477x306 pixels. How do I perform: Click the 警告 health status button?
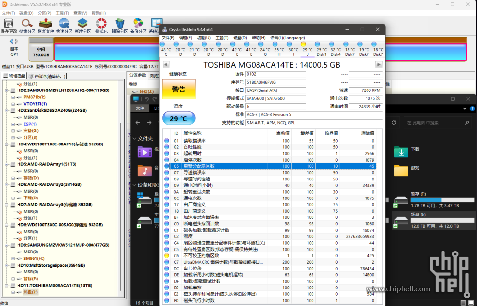coord(179,89)
